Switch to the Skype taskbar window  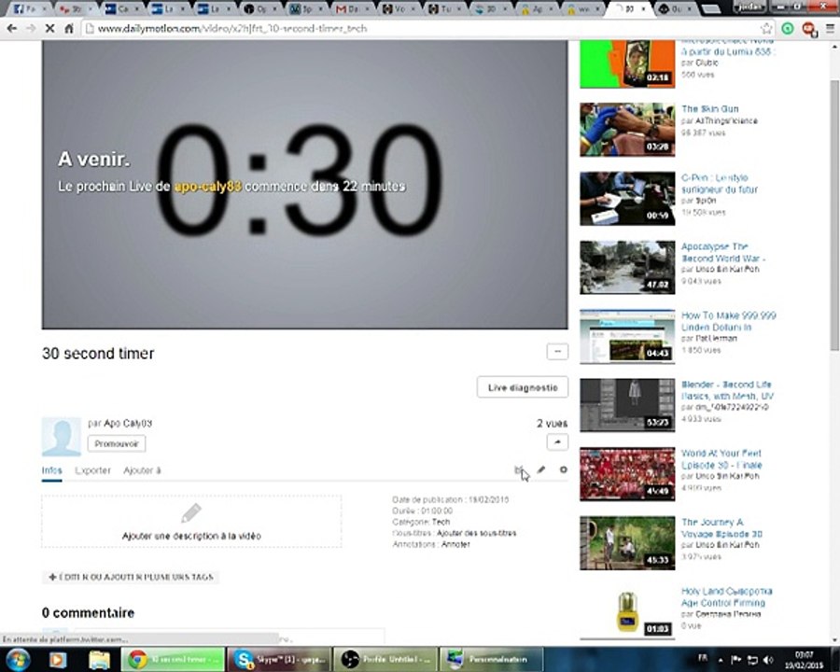pos(278,660)
